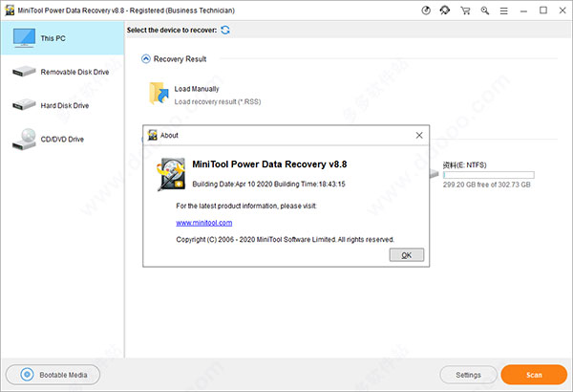Close the About dialog

tap(419, 136)
